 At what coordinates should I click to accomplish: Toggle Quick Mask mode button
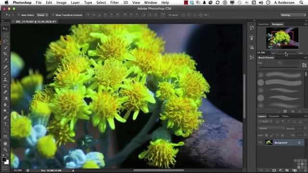click(x=5, y=168)
